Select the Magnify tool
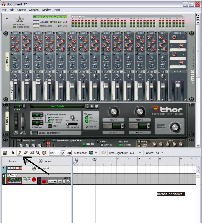202x223 pixels. point(38,153)
